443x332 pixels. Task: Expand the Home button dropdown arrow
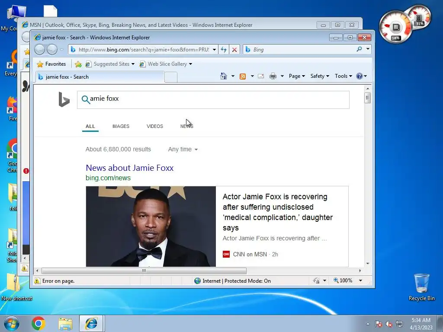point(233,76)
